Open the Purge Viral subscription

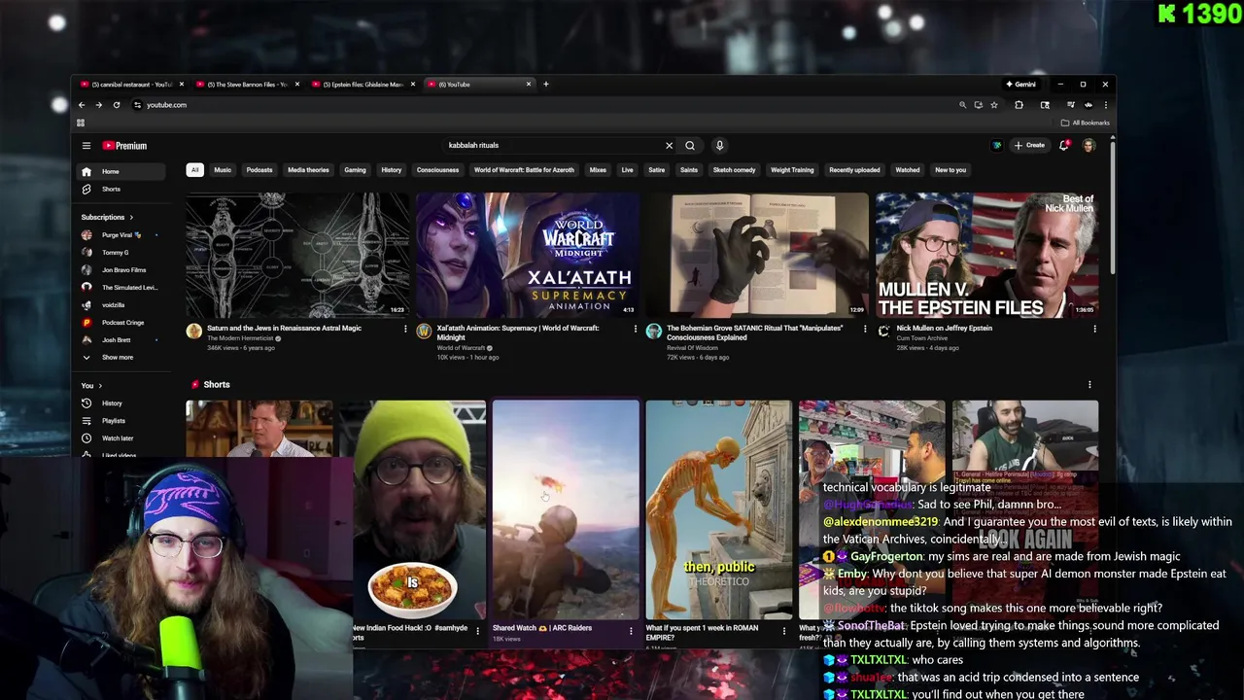point(121,235)
